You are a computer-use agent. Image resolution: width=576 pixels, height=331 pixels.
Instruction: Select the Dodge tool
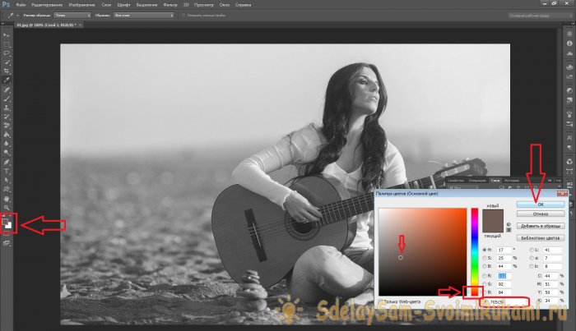click(x=7, y=153)
